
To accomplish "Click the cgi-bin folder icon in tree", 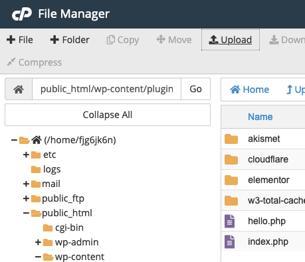I will coord(48,228).
